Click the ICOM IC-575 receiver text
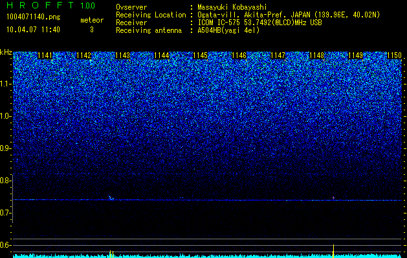Viewport: 407px width, 258px height. (259, 23)
